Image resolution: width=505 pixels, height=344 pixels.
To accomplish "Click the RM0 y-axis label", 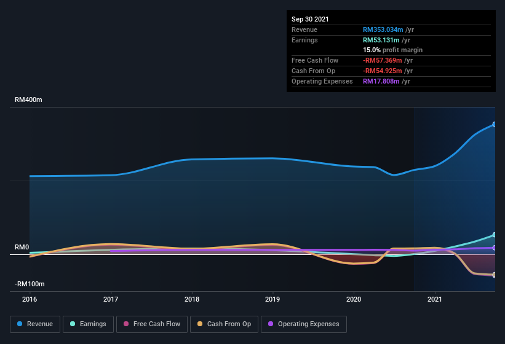I will [x=22, y=247].
